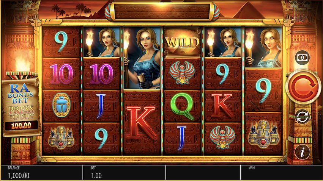Click the blue scarab symbol
Screen dimensions: 323x181
(x=61, y=105)
